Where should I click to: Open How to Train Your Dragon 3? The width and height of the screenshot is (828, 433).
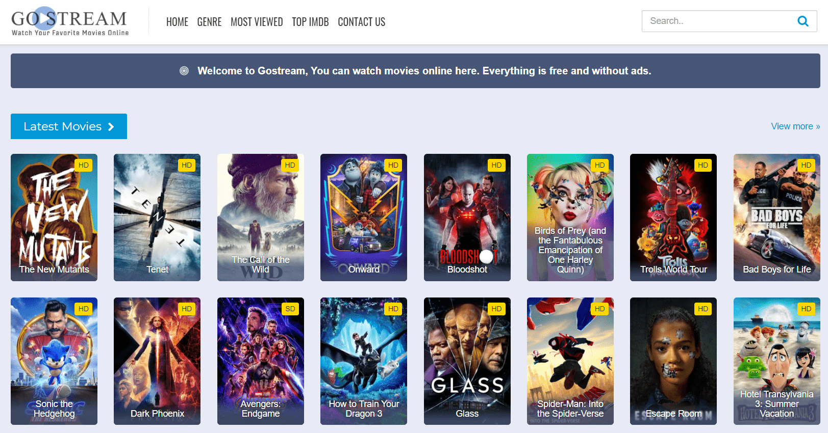point(364,361)
